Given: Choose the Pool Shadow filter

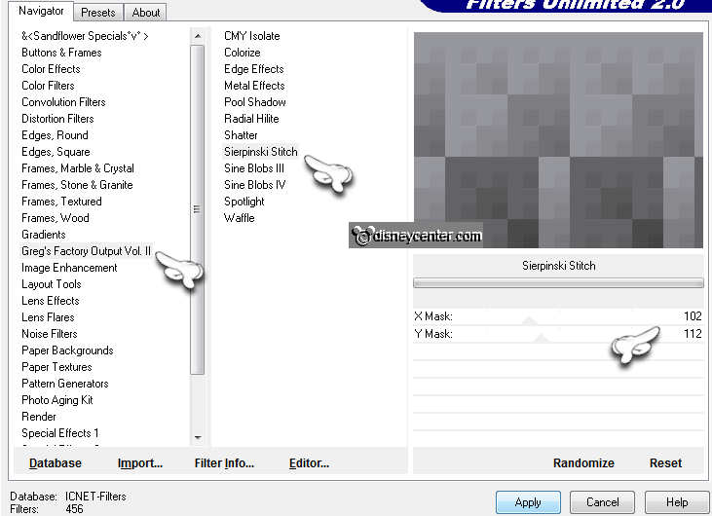Looking at the screenshot, I should click(x=255, y=102).
